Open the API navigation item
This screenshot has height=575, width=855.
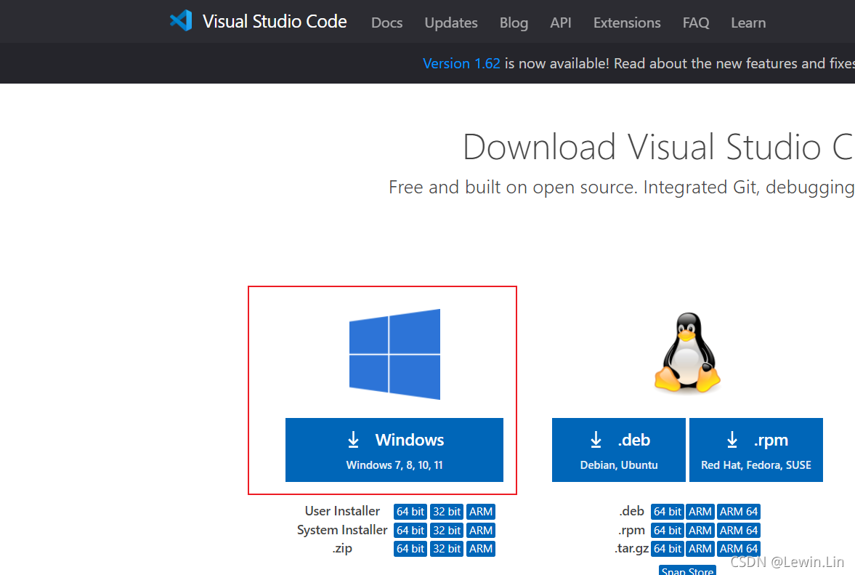561,23
